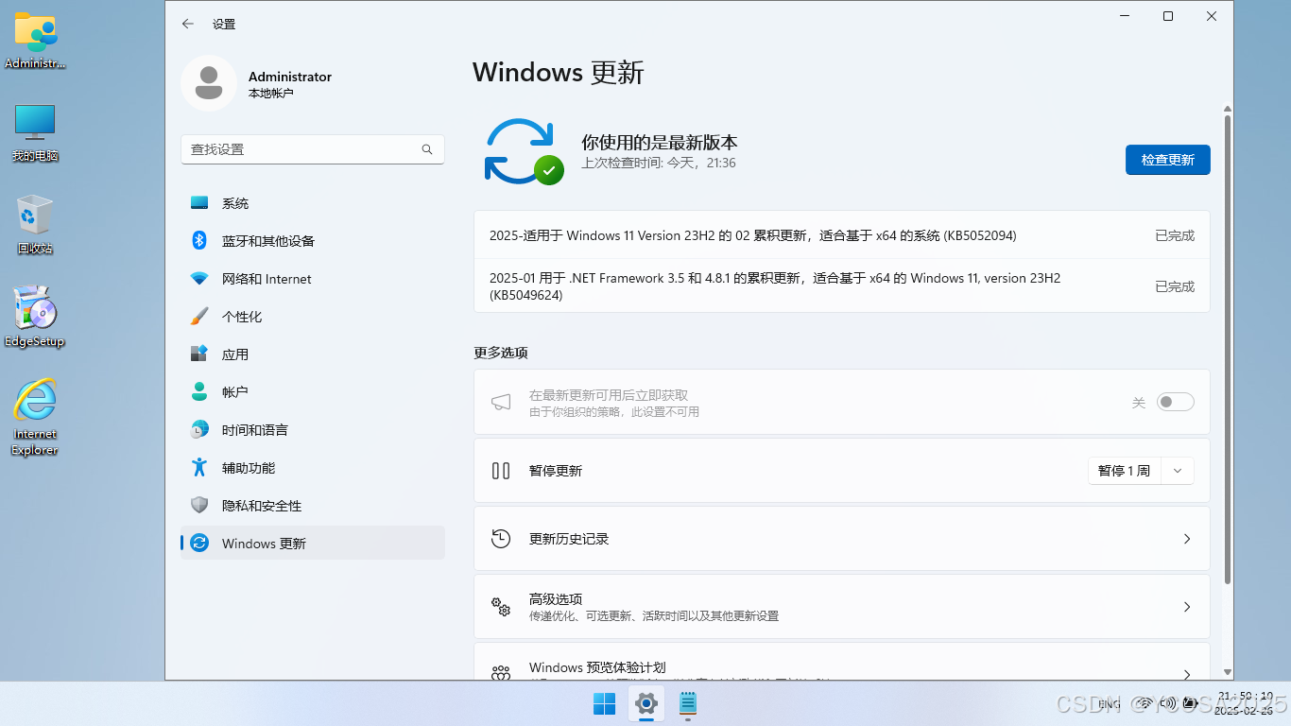Click the Windows Start button on taskbar

click(604, 703)
